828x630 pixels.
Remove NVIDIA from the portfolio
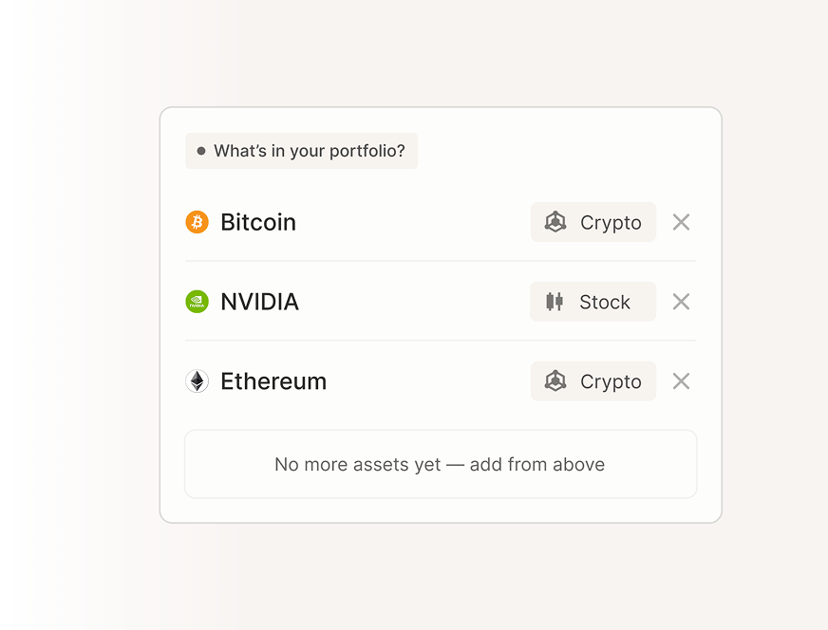tap(681, 302)
